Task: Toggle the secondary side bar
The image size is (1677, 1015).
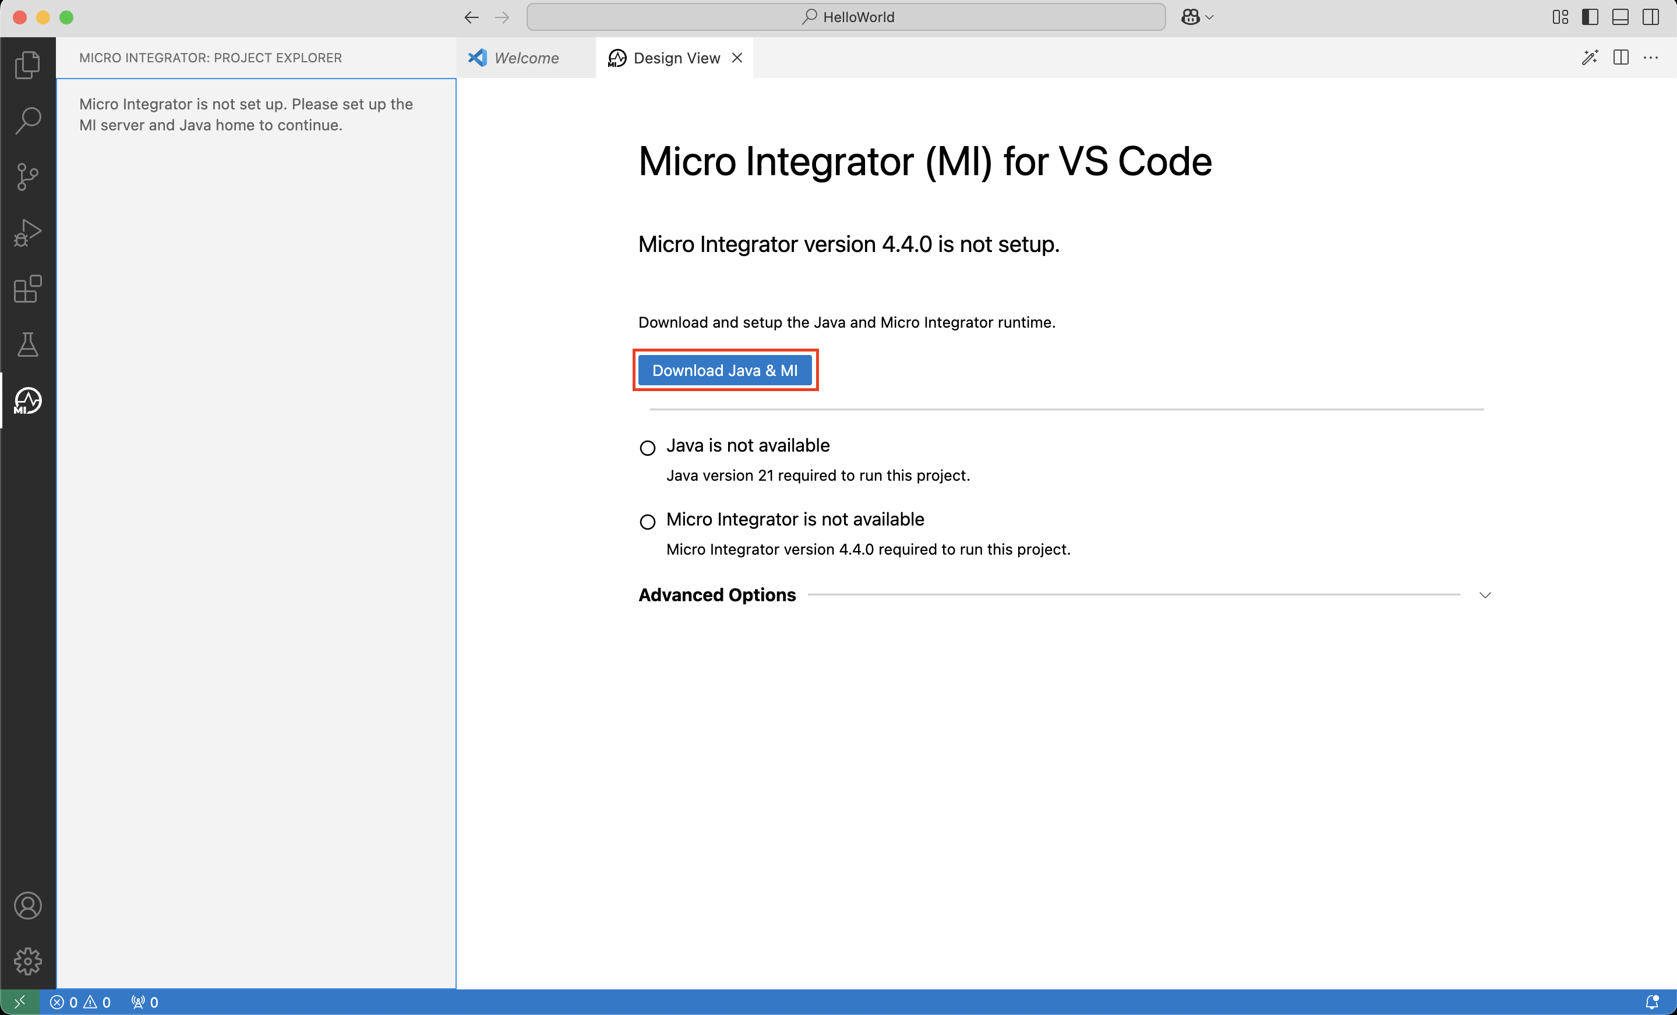Action: click(x=1650, y=17)
